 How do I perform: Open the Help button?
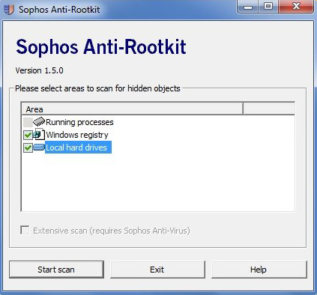click(259, 270)
